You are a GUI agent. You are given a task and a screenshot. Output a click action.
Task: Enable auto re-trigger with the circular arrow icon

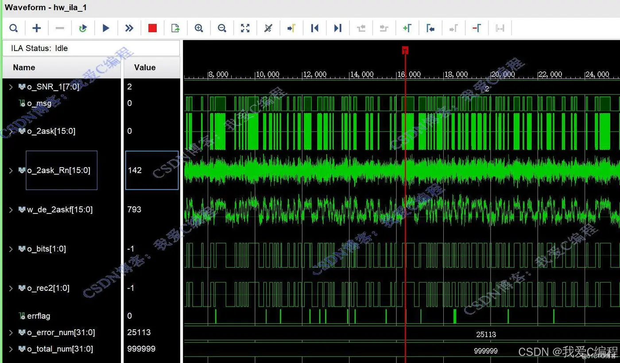tap(83, 28)
